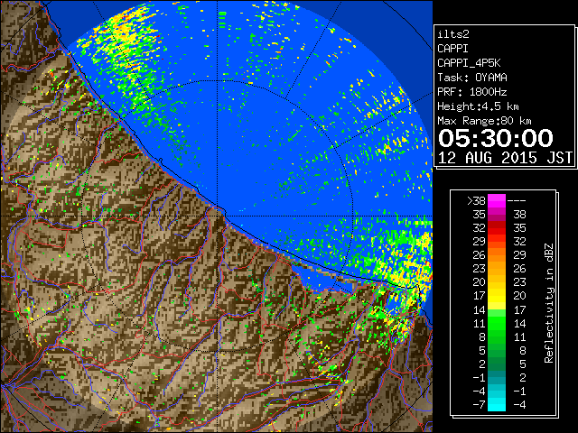Pick the yellow band of the reflectivity scale
Image resolution: width=578 pixels, height=433 pixels.
497,296
